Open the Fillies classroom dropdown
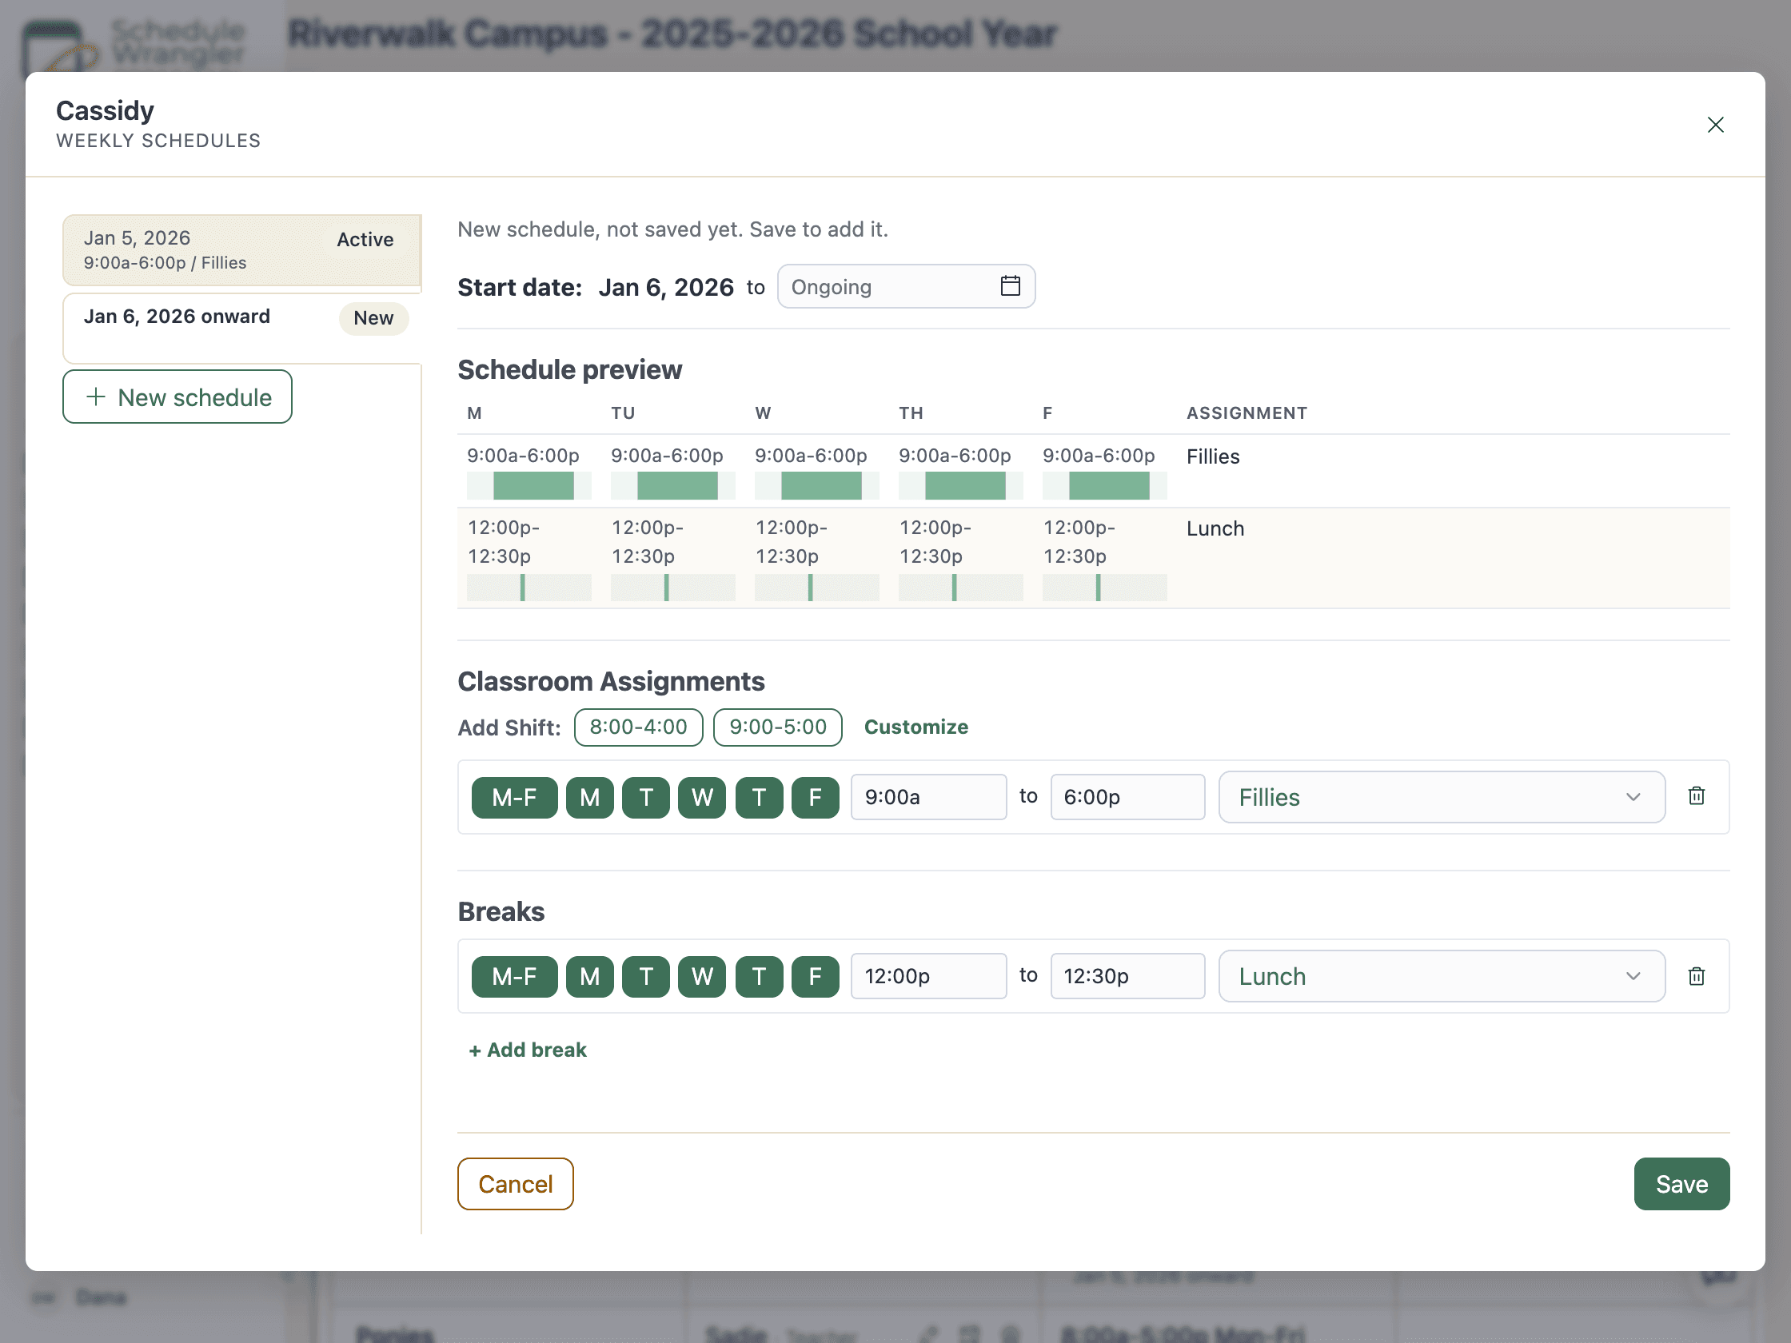This screenshot has width=1791, height=1343. pyautogui.click(x=1442, y=797)
